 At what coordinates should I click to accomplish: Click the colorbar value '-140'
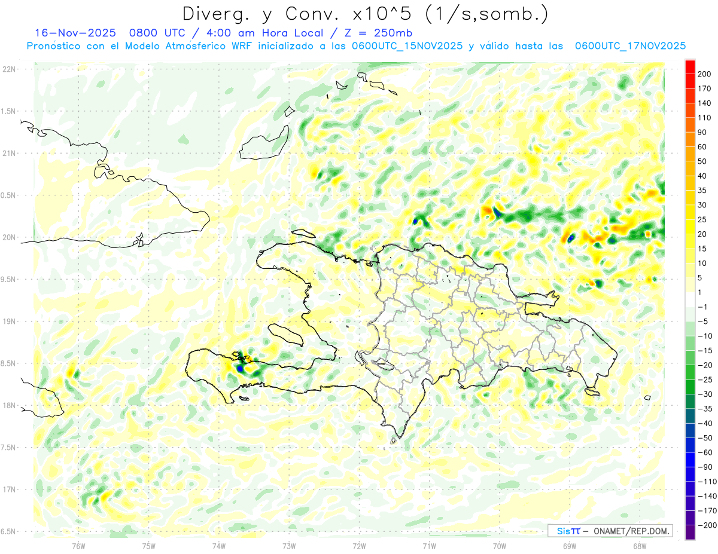[706, 496]
